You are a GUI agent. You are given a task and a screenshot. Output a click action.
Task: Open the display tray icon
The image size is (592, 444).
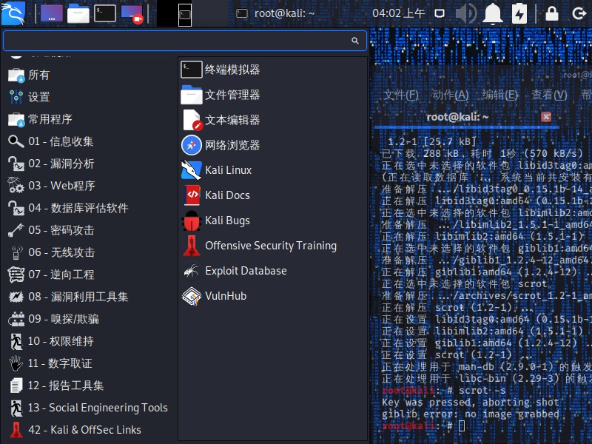(440, 13)
